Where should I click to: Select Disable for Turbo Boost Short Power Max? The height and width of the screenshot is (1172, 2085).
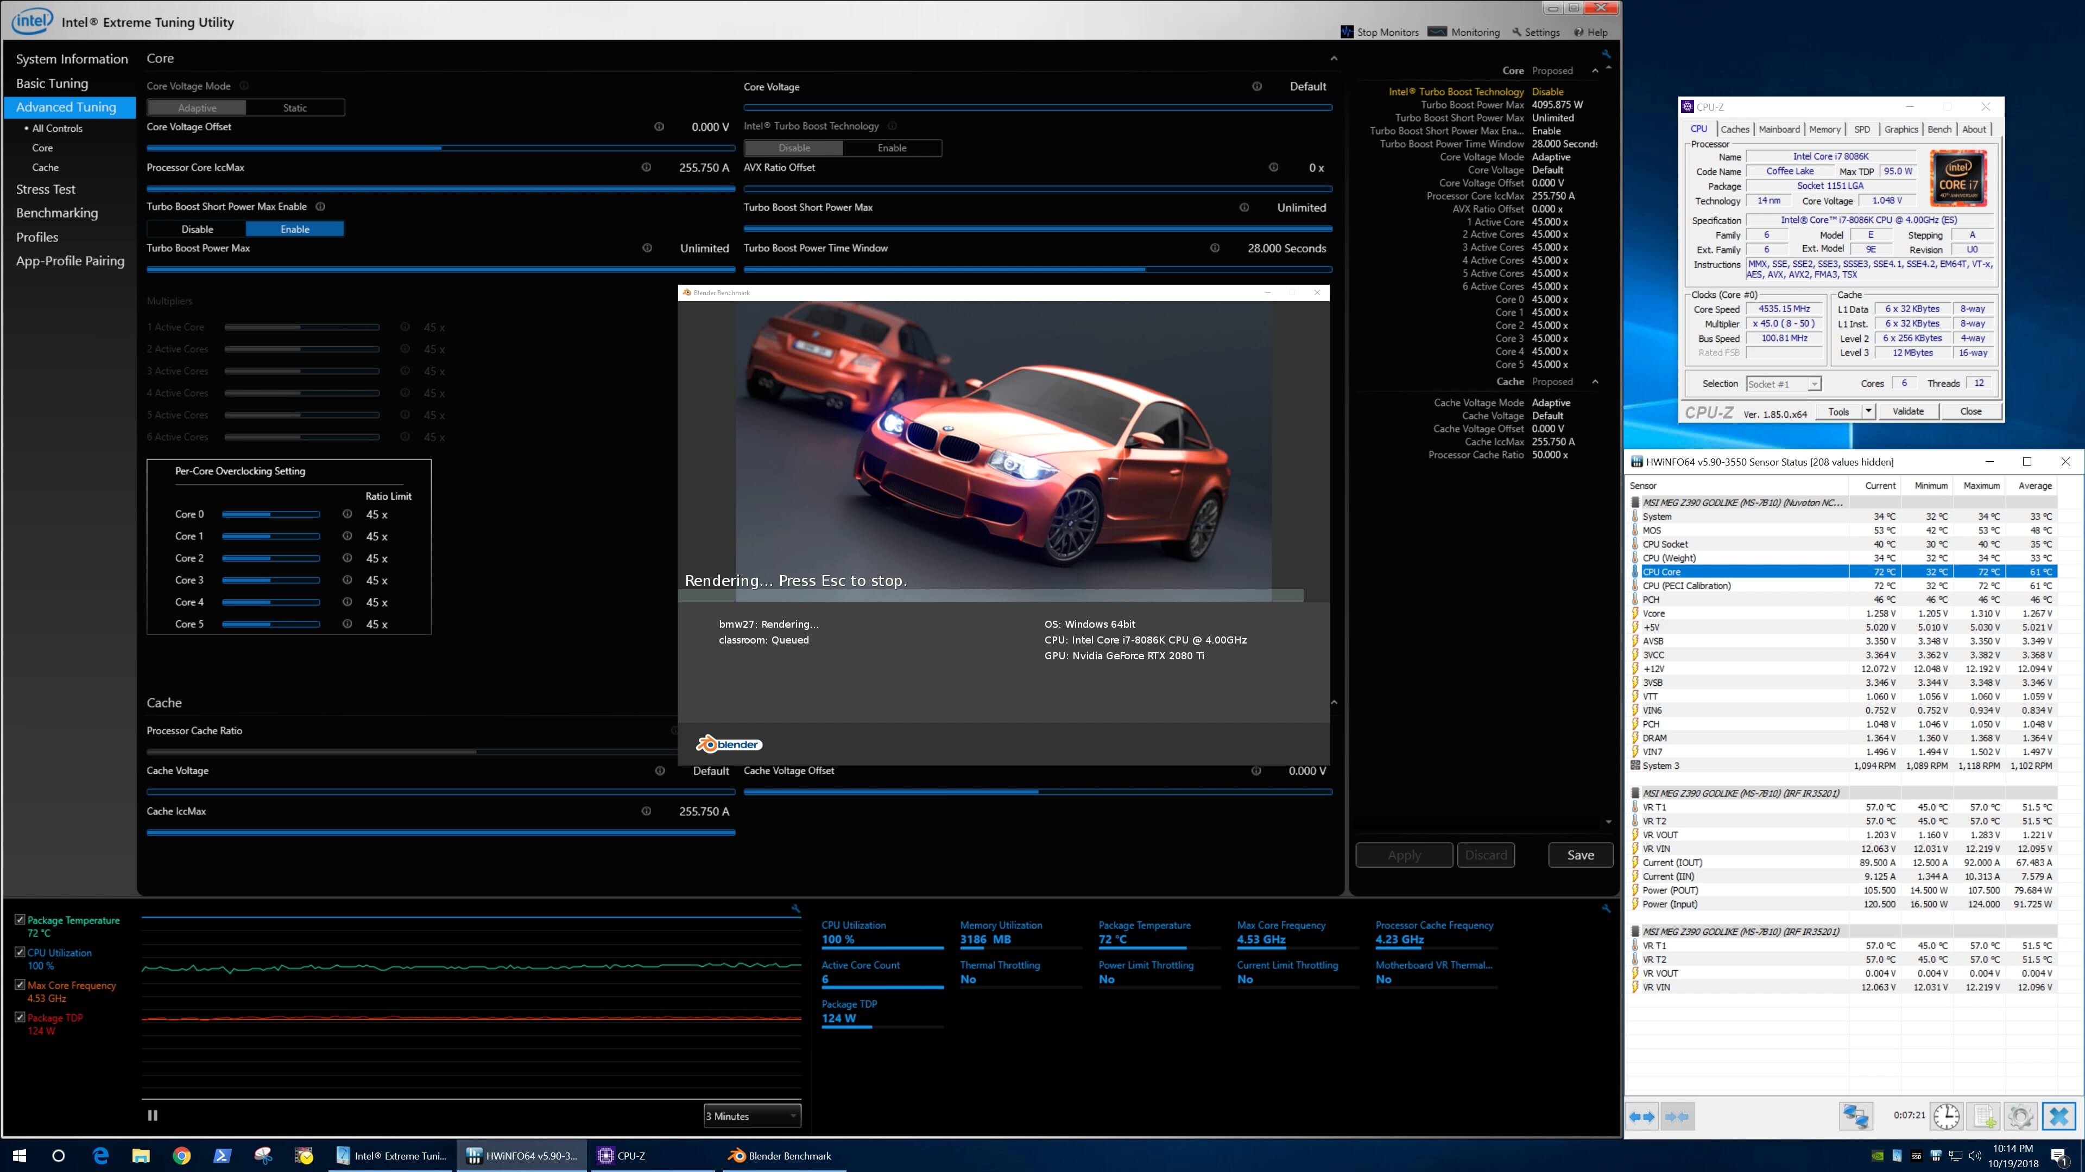click(197, 229)
